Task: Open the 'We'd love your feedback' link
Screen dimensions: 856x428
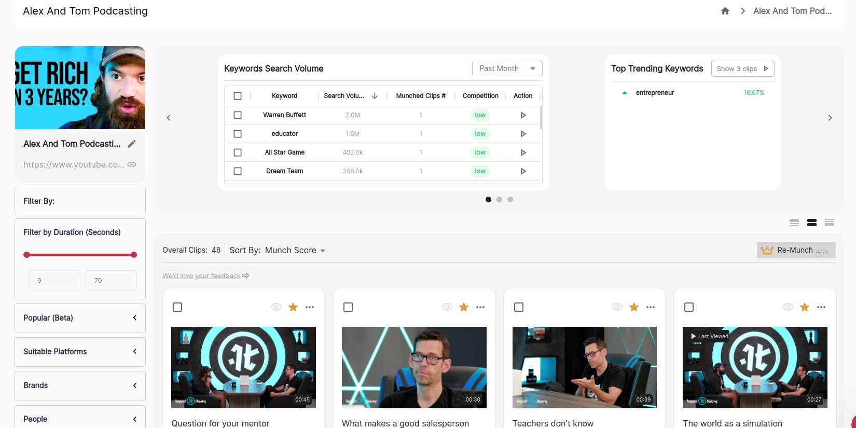Action: pos(202,276)
